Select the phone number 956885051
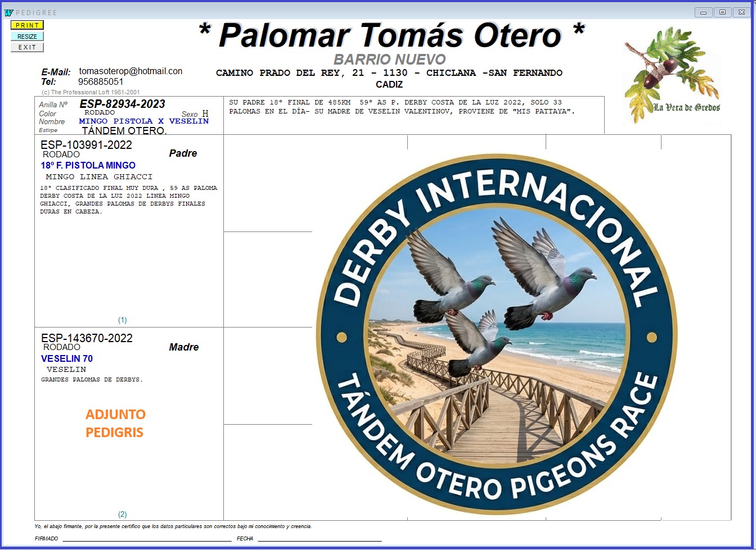The width and height of the screenshot is (756, 550). coord(101,81)
